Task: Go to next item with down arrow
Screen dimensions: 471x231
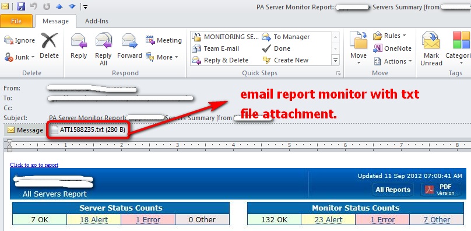Action: click(72, 6)
